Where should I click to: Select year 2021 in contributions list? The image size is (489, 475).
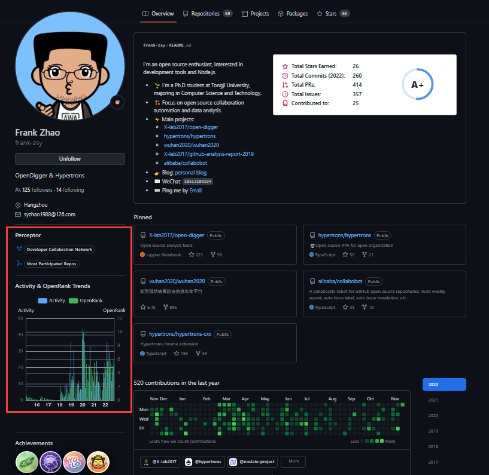click(433, 400)
